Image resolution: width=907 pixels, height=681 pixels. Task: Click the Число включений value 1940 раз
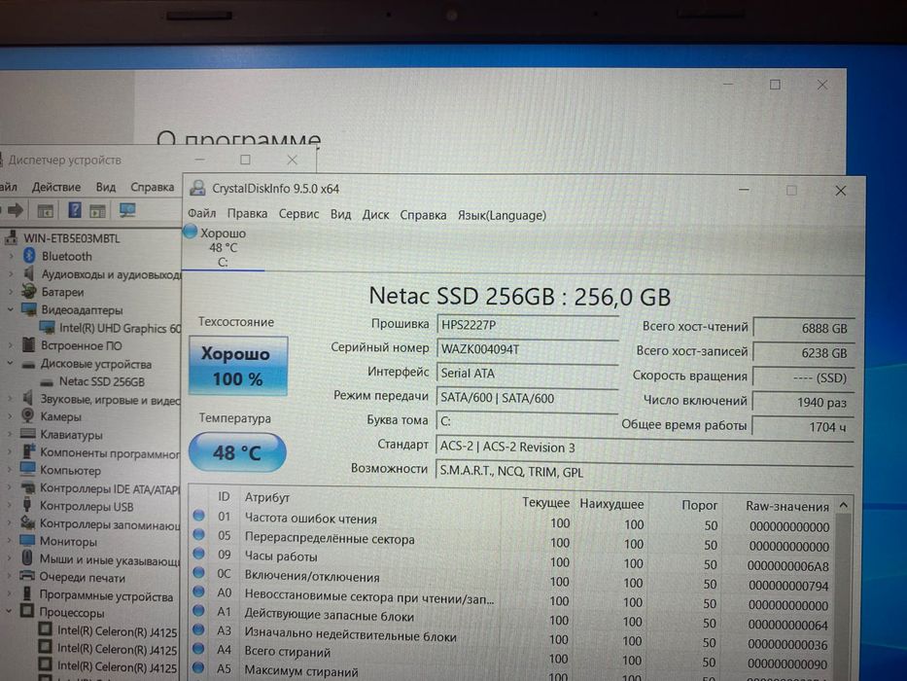click(x=803, y=403)
